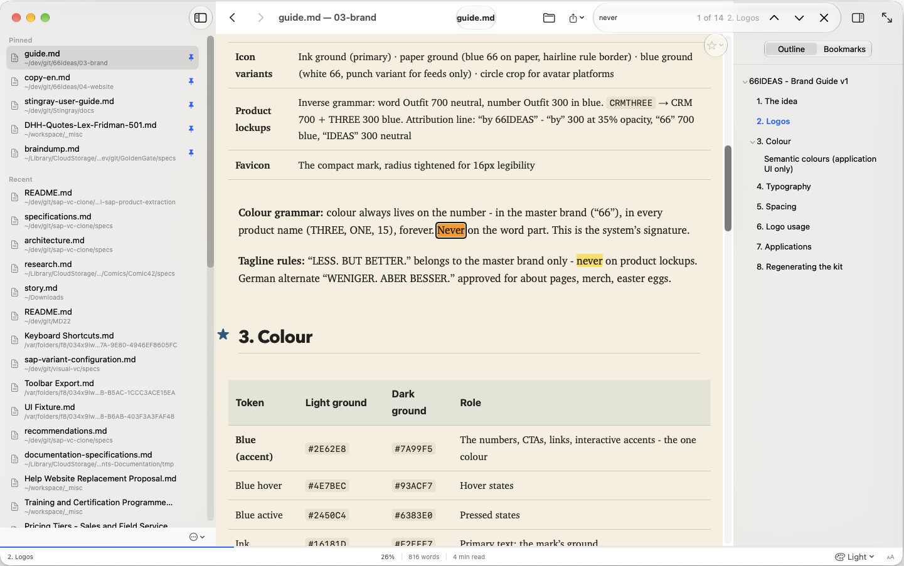Open pinned file copy-en.md
The width and height of the screenshot is (904, 566).
click(102, 81)
